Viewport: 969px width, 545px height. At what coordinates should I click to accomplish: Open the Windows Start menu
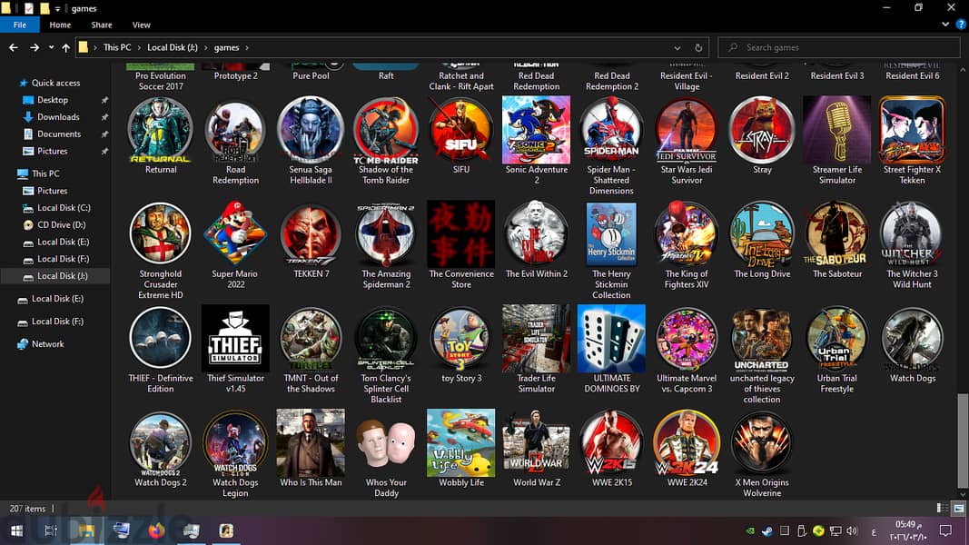[x=16, y=530]
